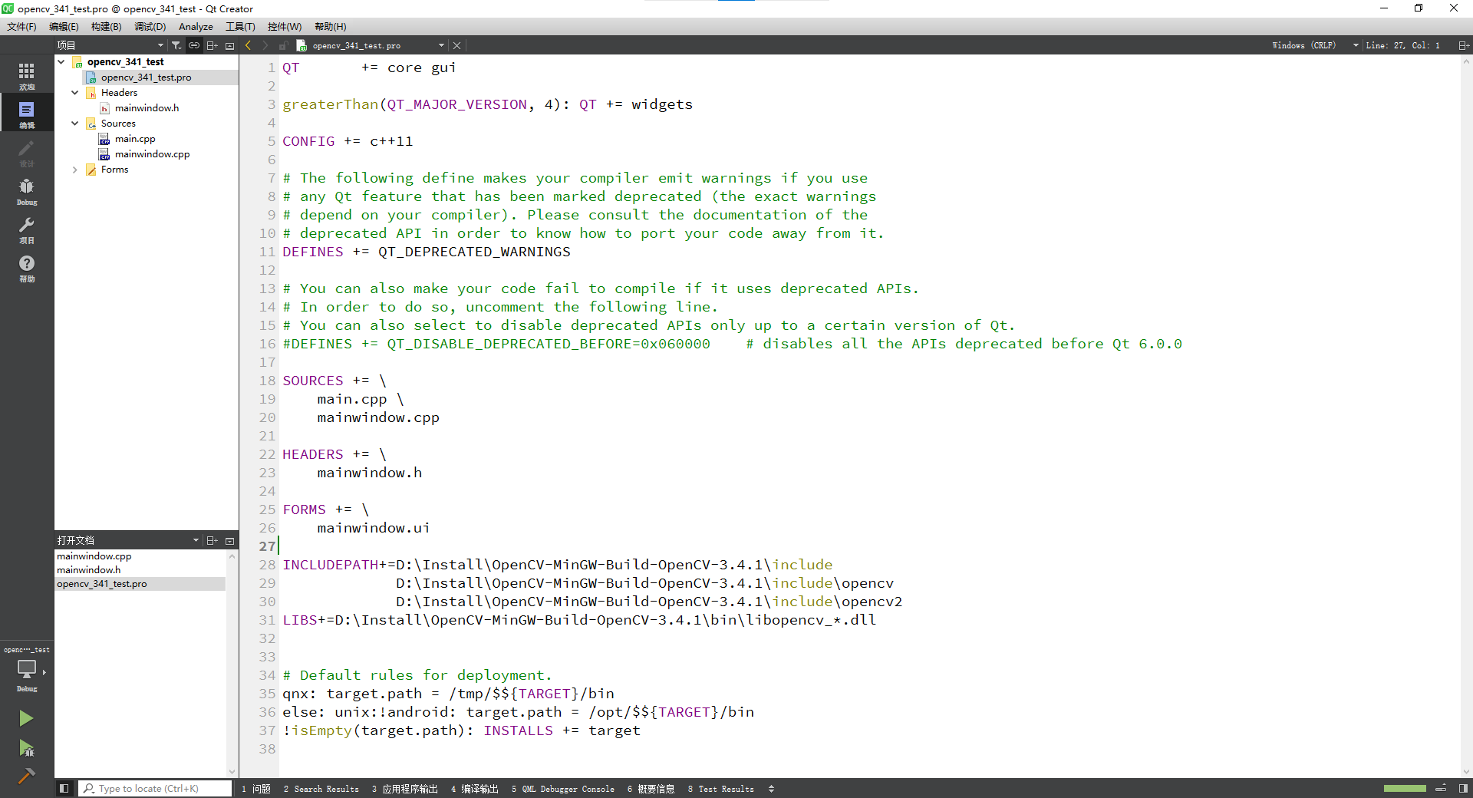This screenshot has height=798, width=1473.
Task: Open the Debug kit selector
Action: coord(27,671)
